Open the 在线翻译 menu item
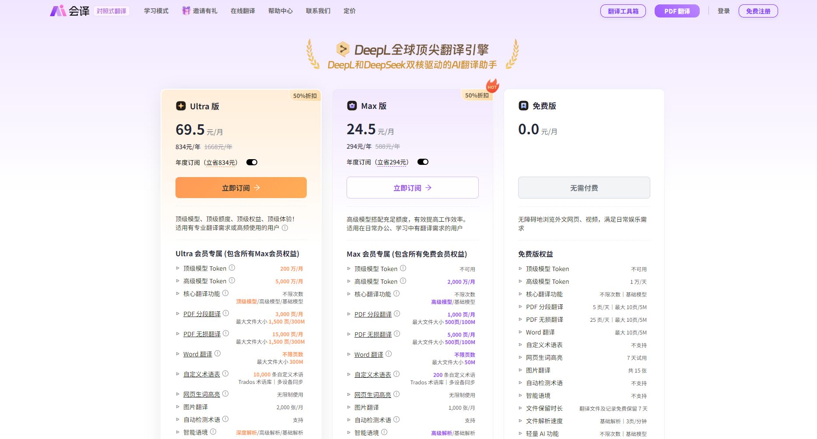817x439 pixels. pos(243,11)
